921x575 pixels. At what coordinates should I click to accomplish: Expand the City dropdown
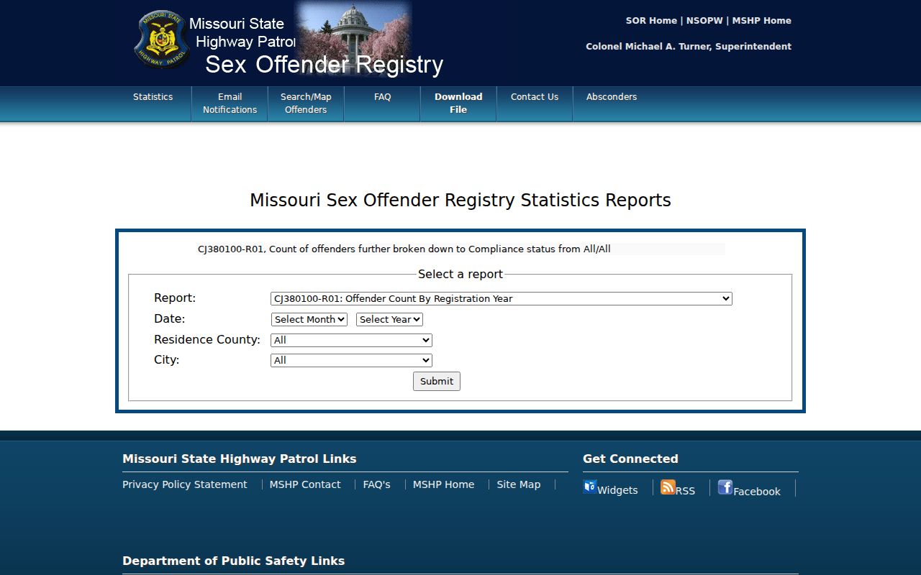(351, 360)
